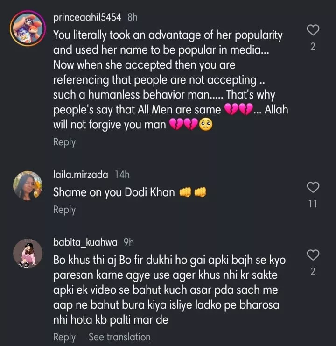Show like count under babita_kuahwa's heart
This screenshot has width=336, height=346.
click(x=313, y=271)
